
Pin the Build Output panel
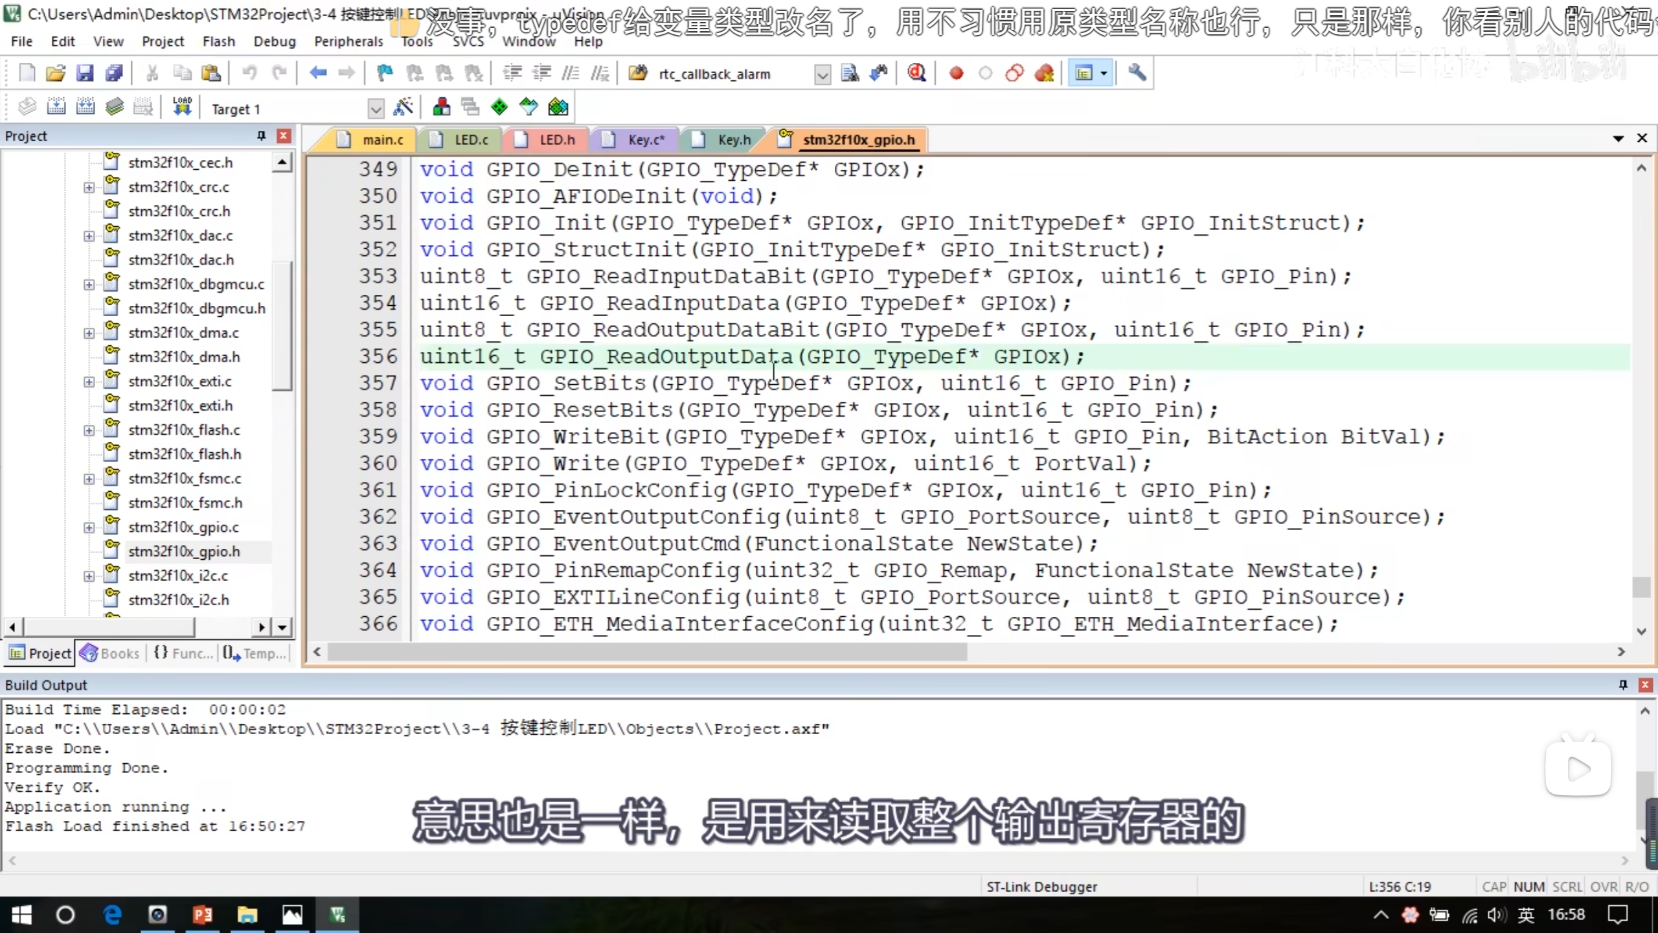point(1622,685)
